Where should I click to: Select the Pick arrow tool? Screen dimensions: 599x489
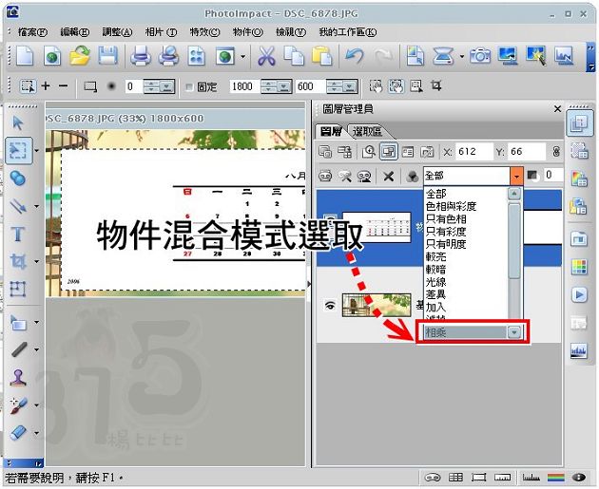[x=17, y=122]
